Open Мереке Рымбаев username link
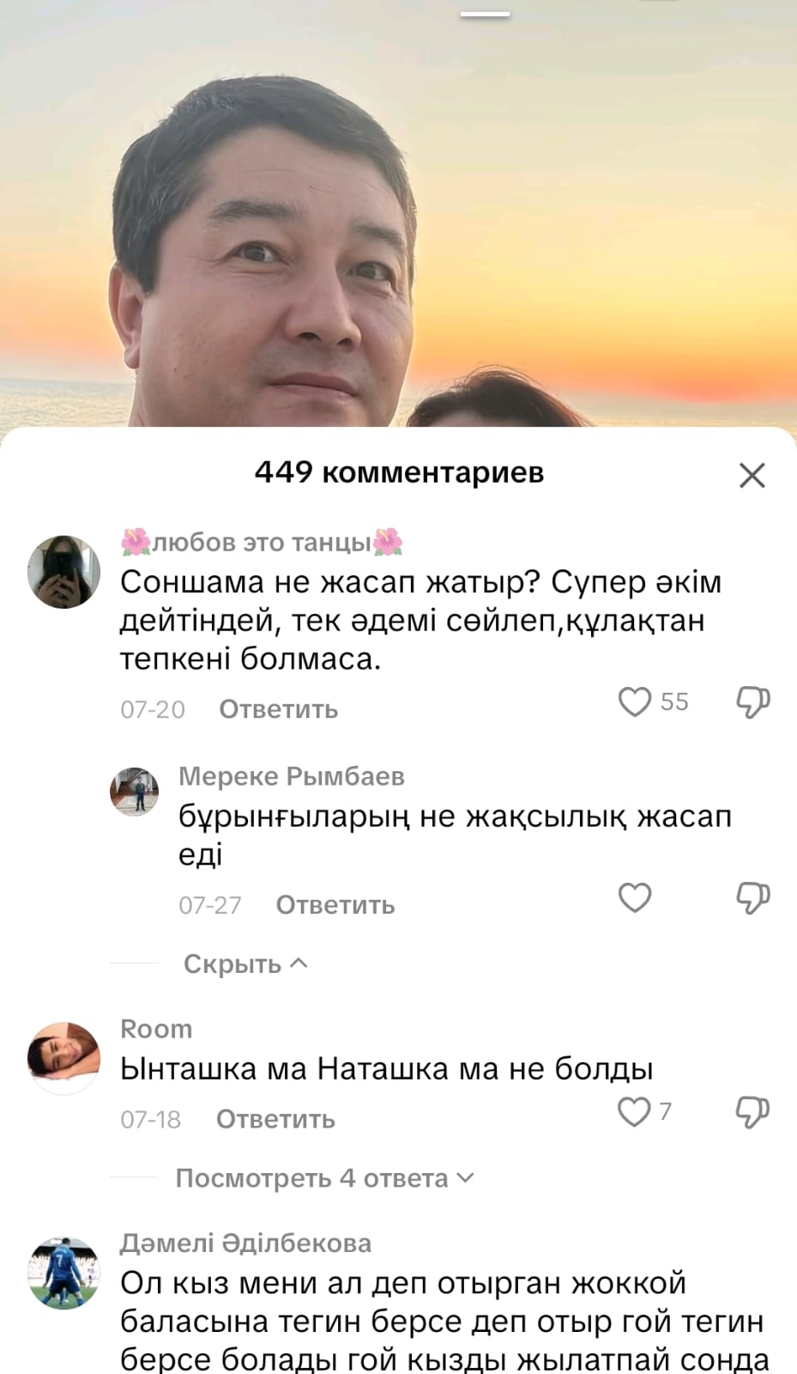This screenshot has height=1374, width=797. pos(292,776)
